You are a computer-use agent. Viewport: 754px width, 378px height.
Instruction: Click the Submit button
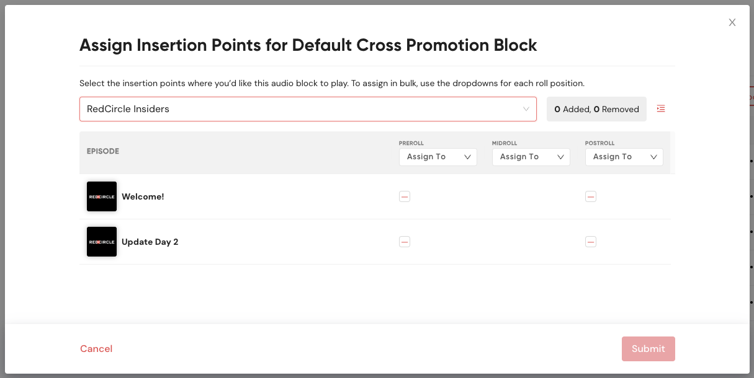pos(649,349)
